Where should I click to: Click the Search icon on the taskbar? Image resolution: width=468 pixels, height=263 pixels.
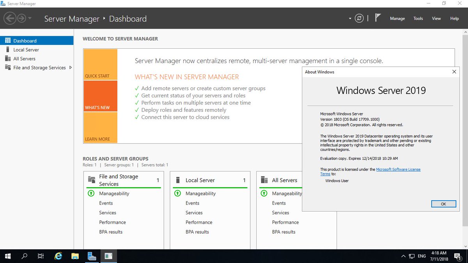[24, 256]
